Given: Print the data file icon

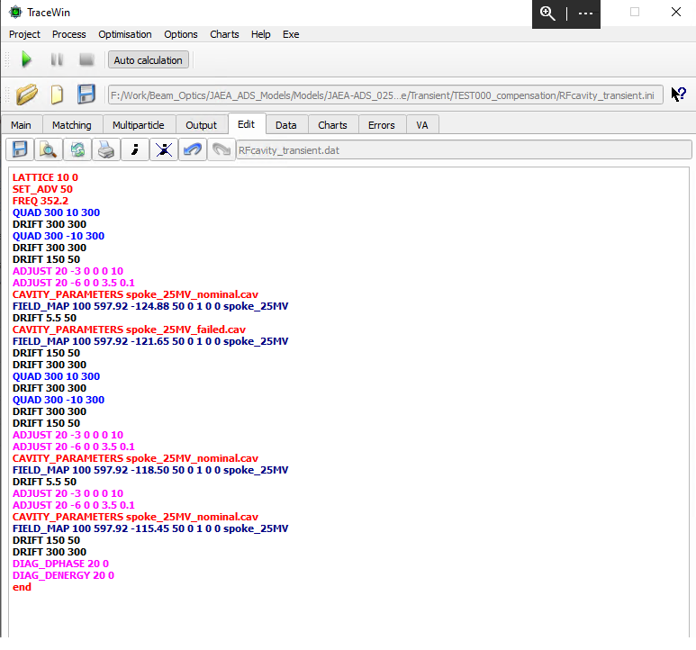Looking at the screenshot, I should (105, 149).
